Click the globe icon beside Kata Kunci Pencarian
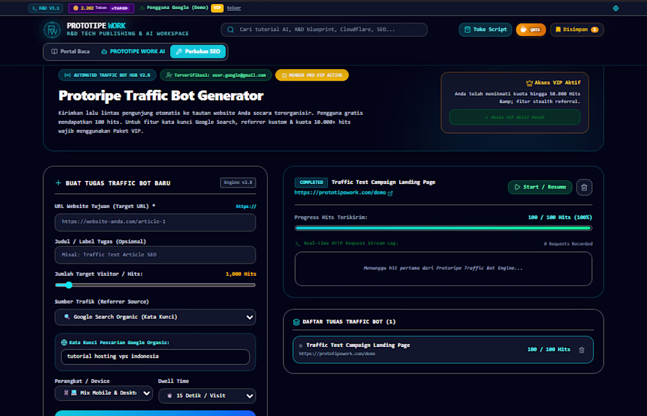The image size is (647, 416). [64, 342]
